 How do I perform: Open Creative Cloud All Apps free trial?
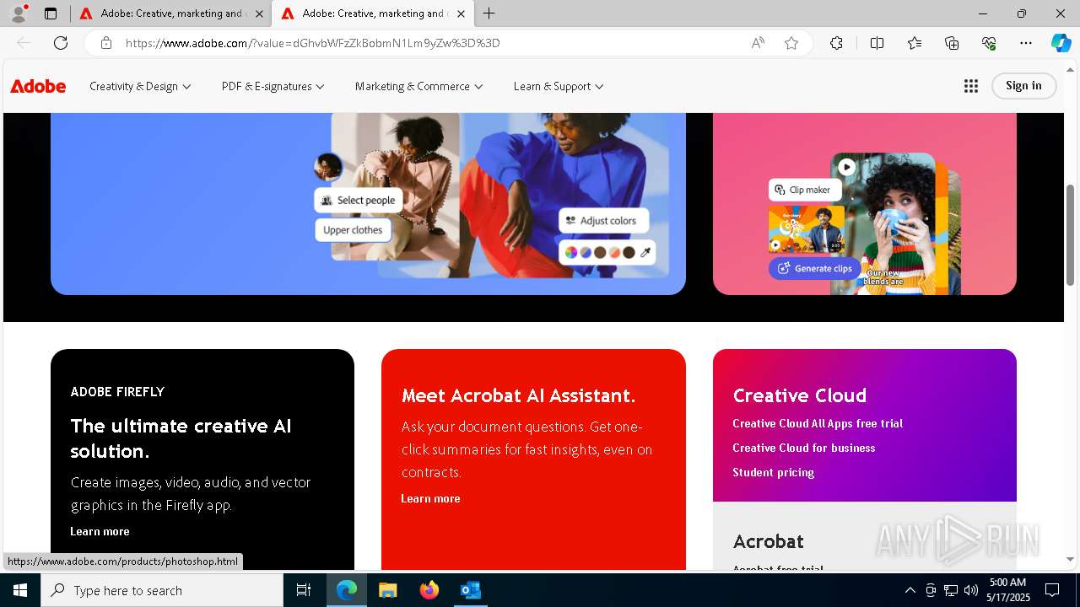pyautogui.click(x=818, y=423)
